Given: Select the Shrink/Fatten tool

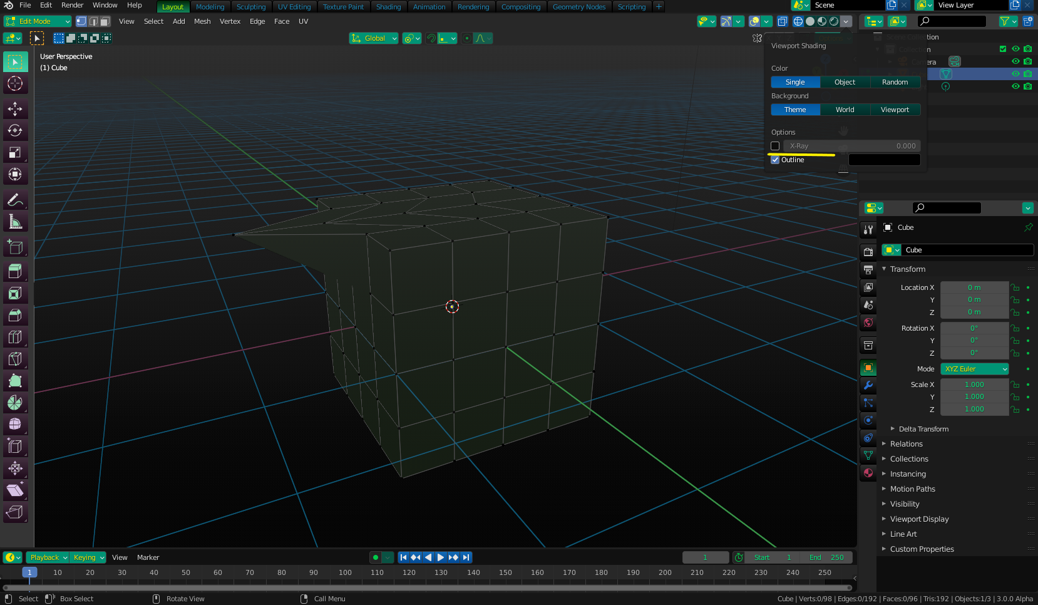Looking at the screenshot, I should pyautogui.click(x=15, y=468).
